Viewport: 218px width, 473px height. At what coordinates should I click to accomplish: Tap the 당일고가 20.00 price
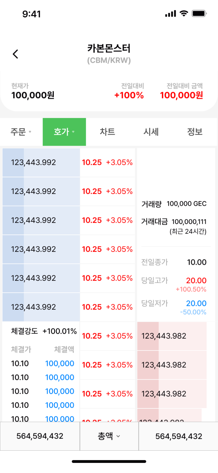coord(196,280)
